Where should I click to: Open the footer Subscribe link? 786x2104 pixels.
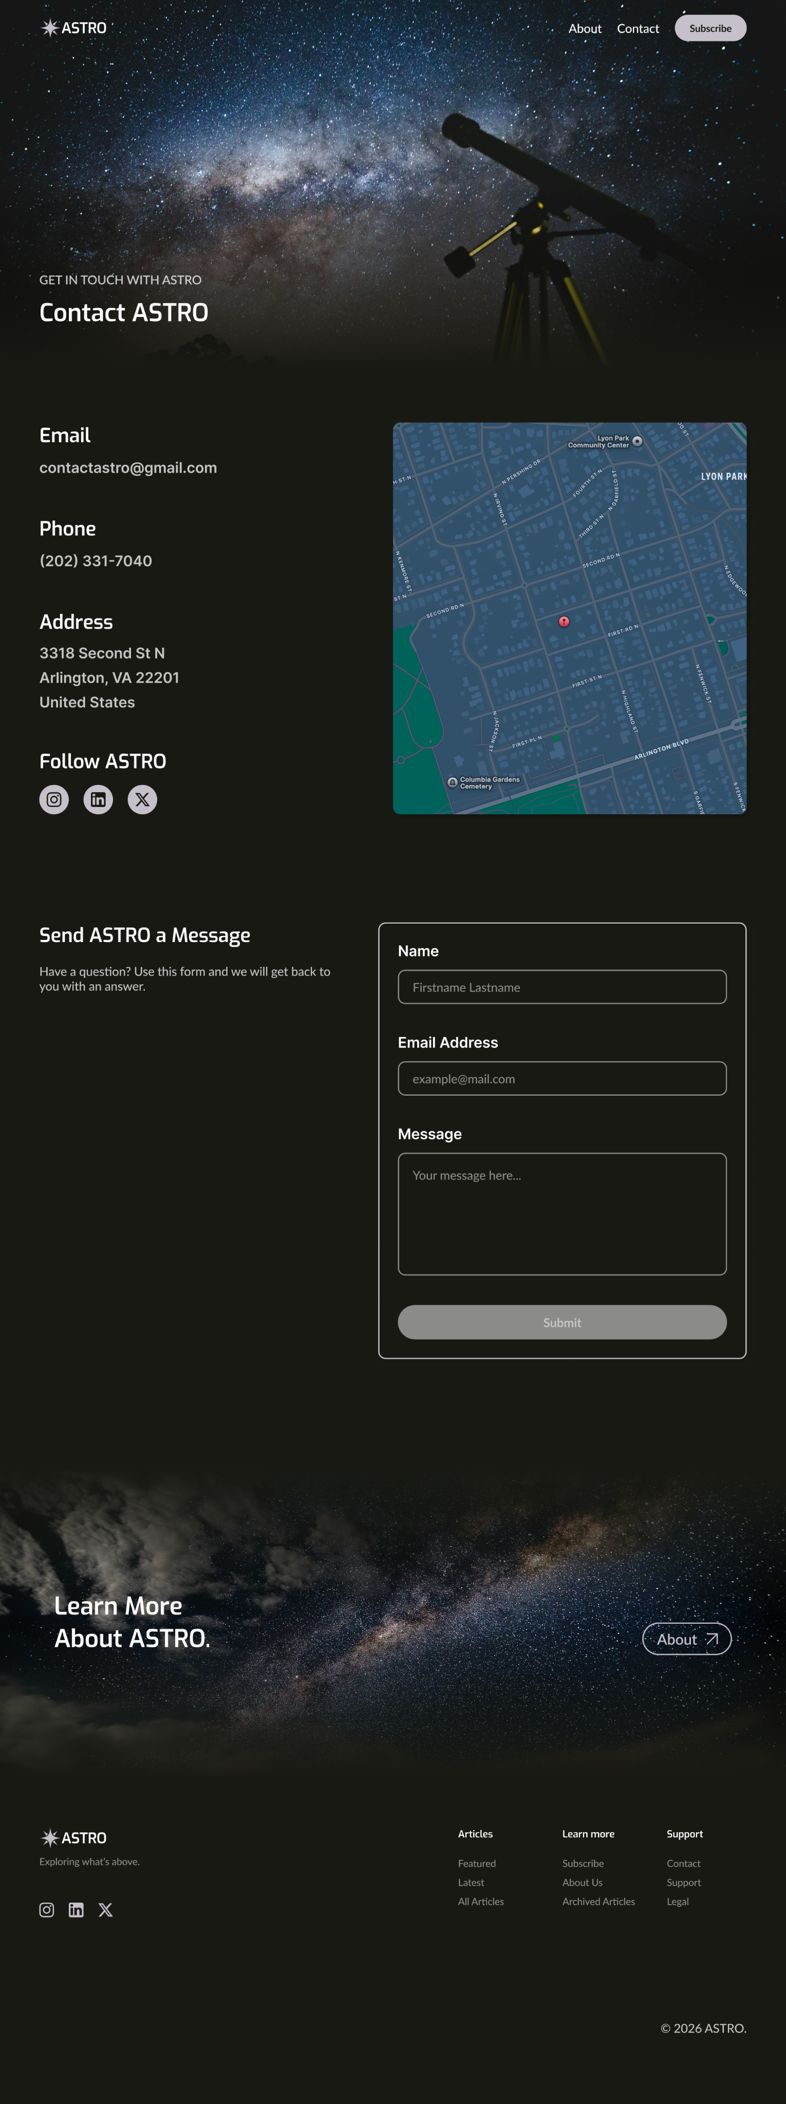pyautogui.click(x=584, y=1864)
